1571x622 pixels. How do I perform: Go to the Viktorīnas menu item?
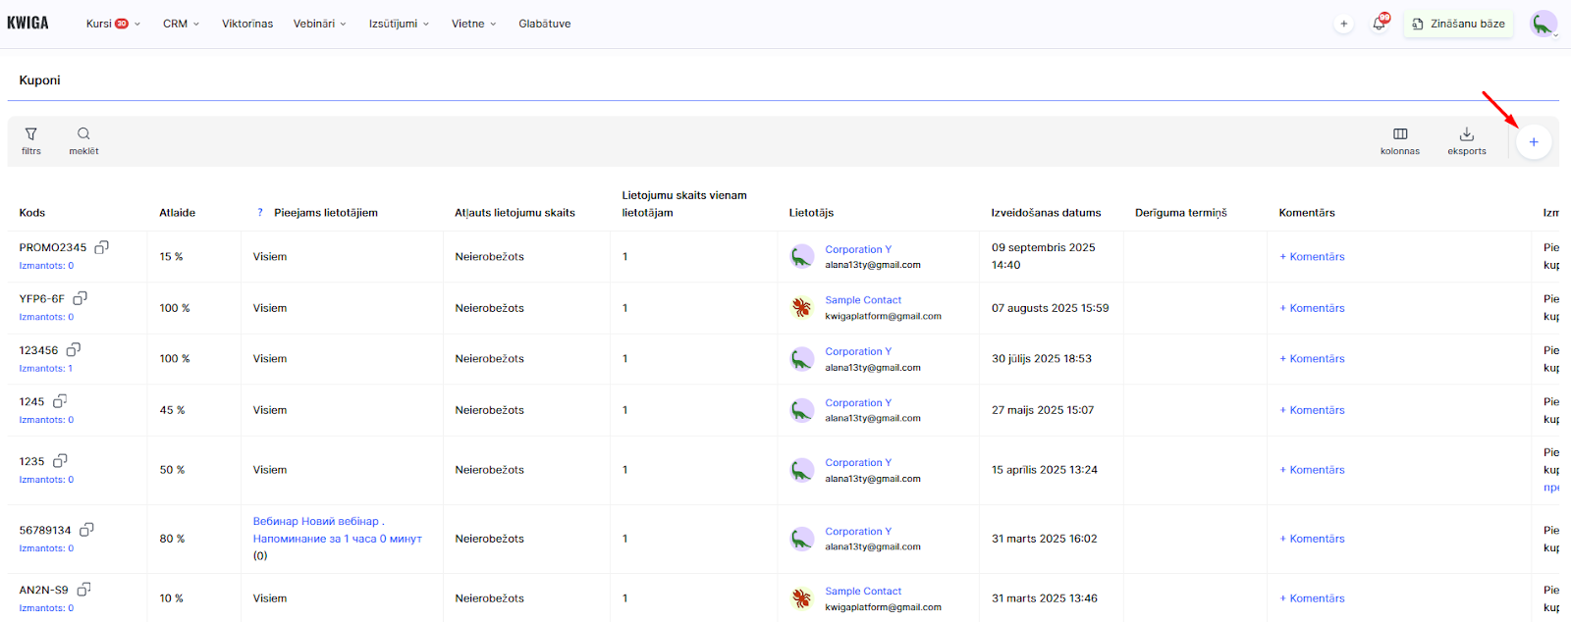pos(247,24)
